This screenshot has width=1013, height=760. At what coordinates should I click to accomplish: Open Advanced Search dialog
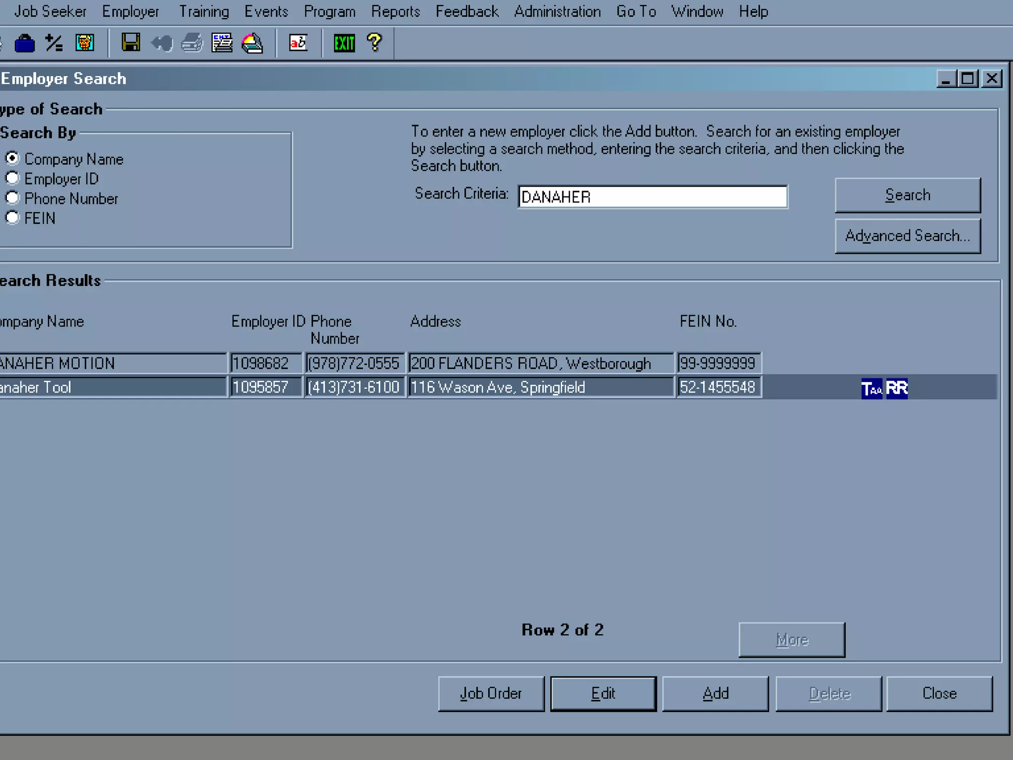click(x=907, y=236)
